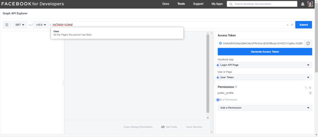Click the notifications bell icon
318x137 pixels.
pos(302,4)
